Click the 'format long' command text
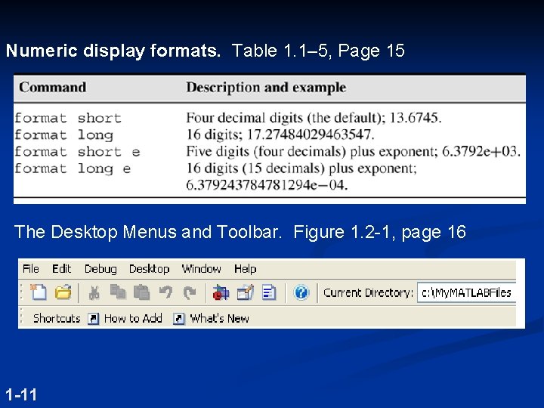544x408 pixels. pyautogui.click(x=63, y=135)
